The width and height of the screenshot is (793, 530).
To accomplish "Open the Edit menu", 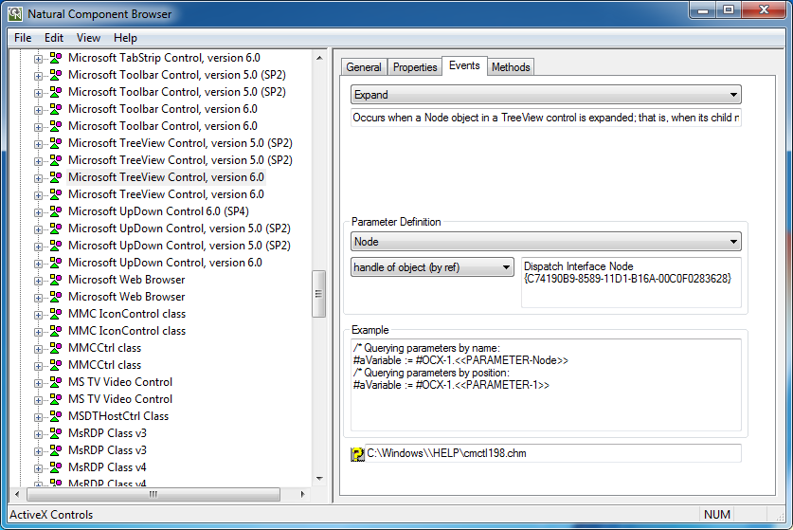I will coord(54,38).
